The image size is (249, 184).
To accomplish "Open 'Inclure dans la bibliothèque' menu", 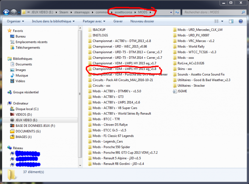I will click(x=53, y=21).
